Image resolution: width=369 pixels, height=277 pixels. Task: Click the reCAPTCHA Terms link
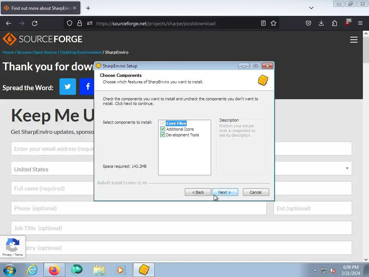point(19,255)
